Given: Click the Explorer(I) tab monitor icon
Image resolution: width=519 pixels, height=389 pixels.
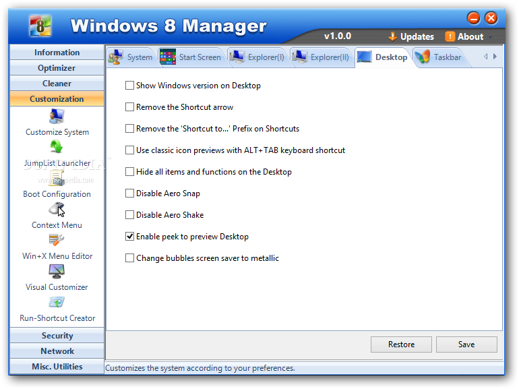Looking at the screenshot, I should pos(237,57).
